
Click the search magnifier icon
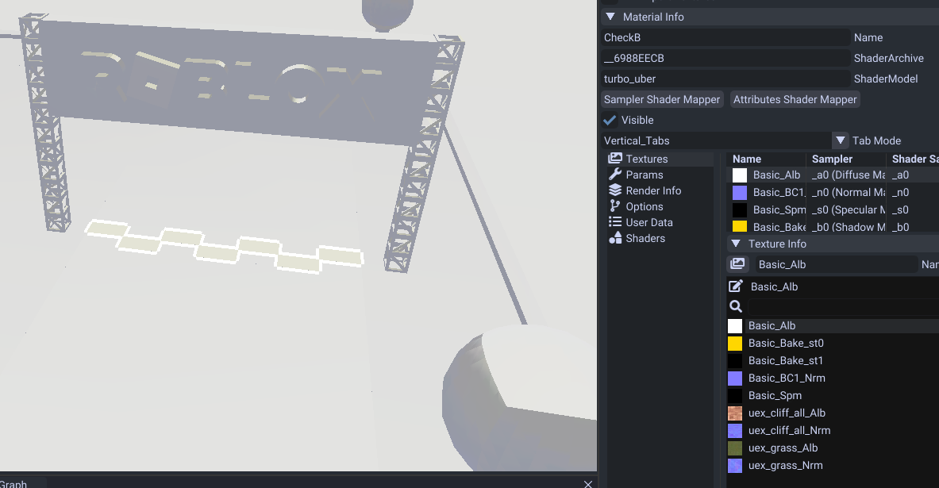(x=735, y=306)
